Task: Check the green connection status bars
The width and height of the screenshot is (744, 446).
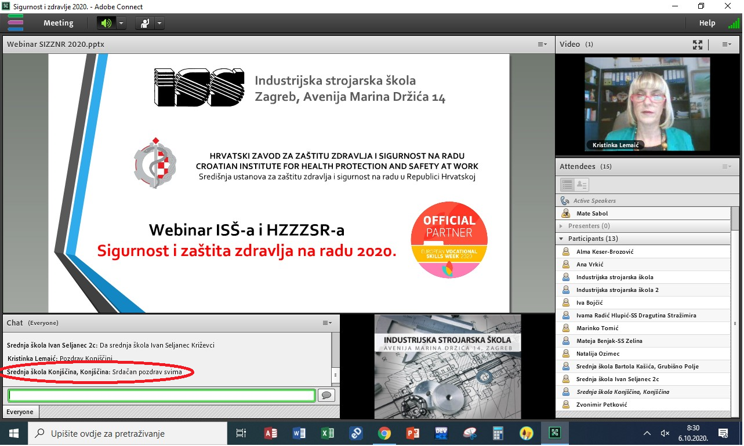Action: [734, 23]
